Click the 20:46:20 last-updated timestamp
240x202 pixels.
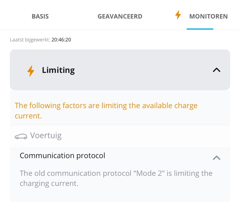tap(61, 39)
